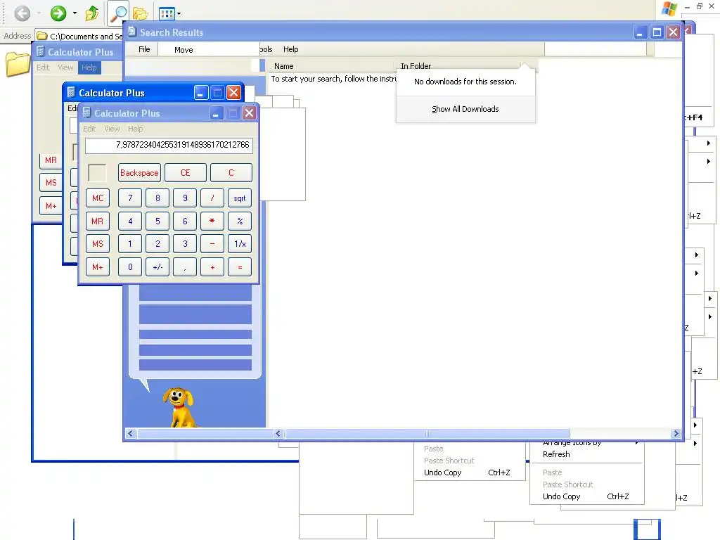720x540 pixels.
Task: Open the Views toolbar button
Action: pos(166,14)
